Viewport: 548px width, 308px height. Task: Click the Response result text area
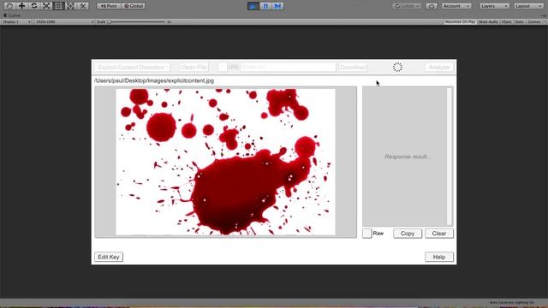[x=405, y=157]
